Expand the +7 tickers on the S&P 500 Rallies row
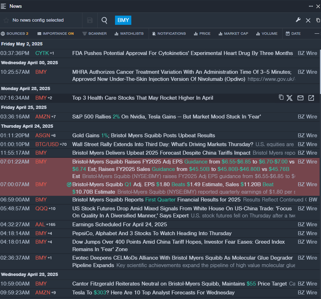 (53, 117)
